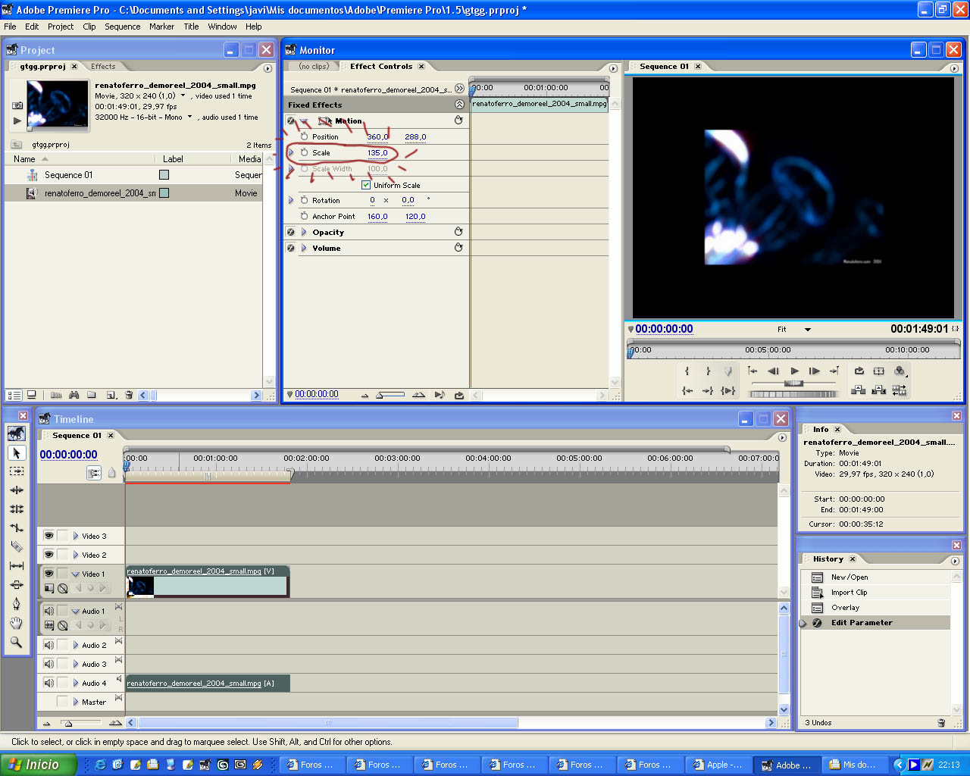Select the Slide tool
Screen dimensions: 970x776
tap(16, 585)
